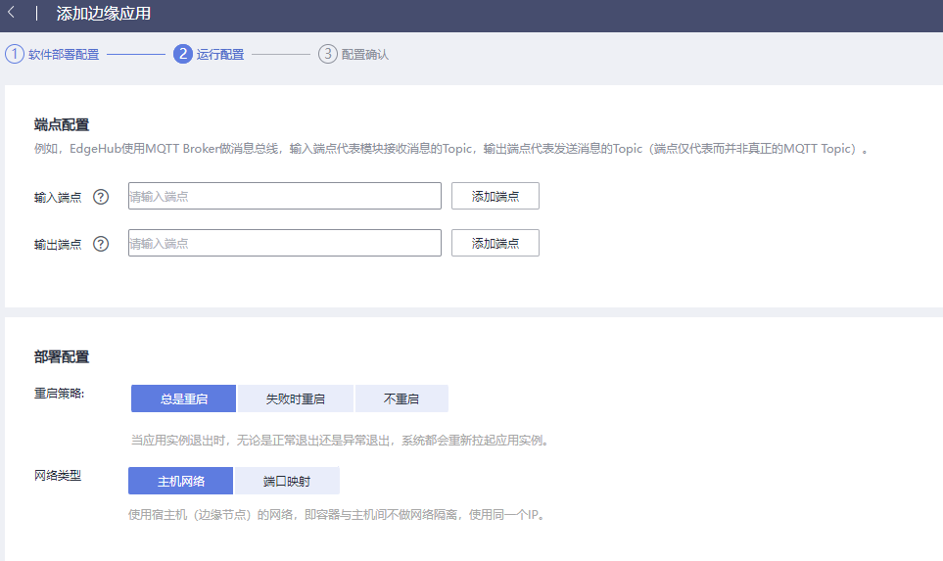This screenshot has width=943, height=561.
Task: Choose 端口映射 network type
Action: tap(287, 481)
